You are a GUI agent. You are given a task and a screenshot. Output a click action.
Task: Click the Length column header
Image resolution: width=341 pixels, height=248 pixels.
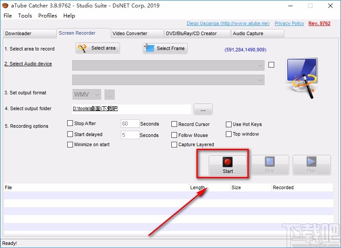(x=210, y=187)
